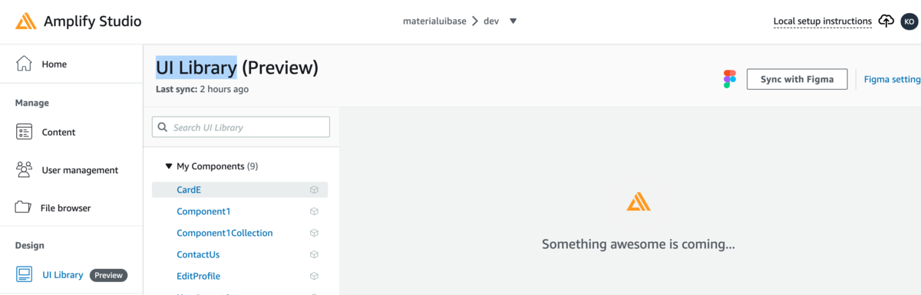Image resolution: width=921 pixels, height=295 pixels.
Task: Select the Component1Collection component
Action: (225, 233)
